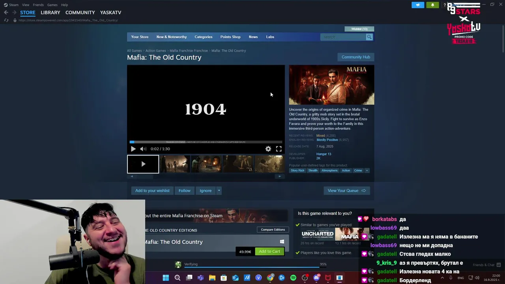Play the trailer video

point(133,149)
